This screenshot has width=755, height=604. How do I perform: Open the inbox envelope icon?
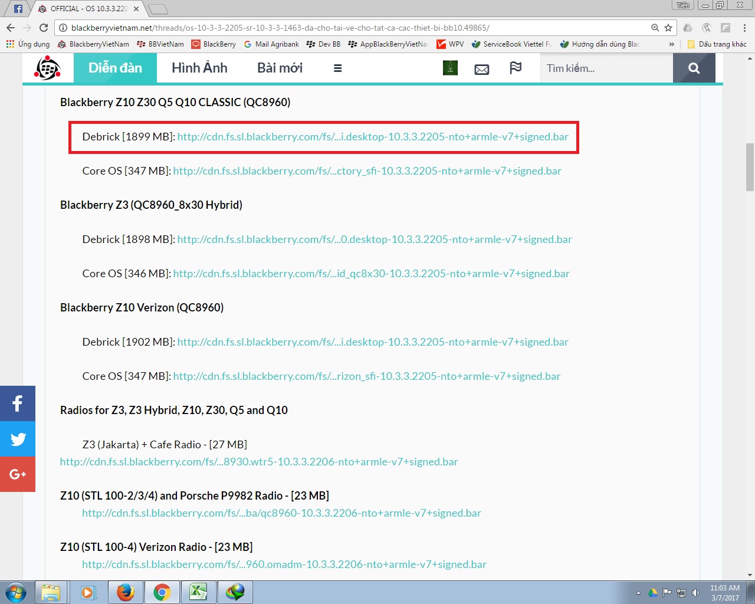click(x=481, y=69)
